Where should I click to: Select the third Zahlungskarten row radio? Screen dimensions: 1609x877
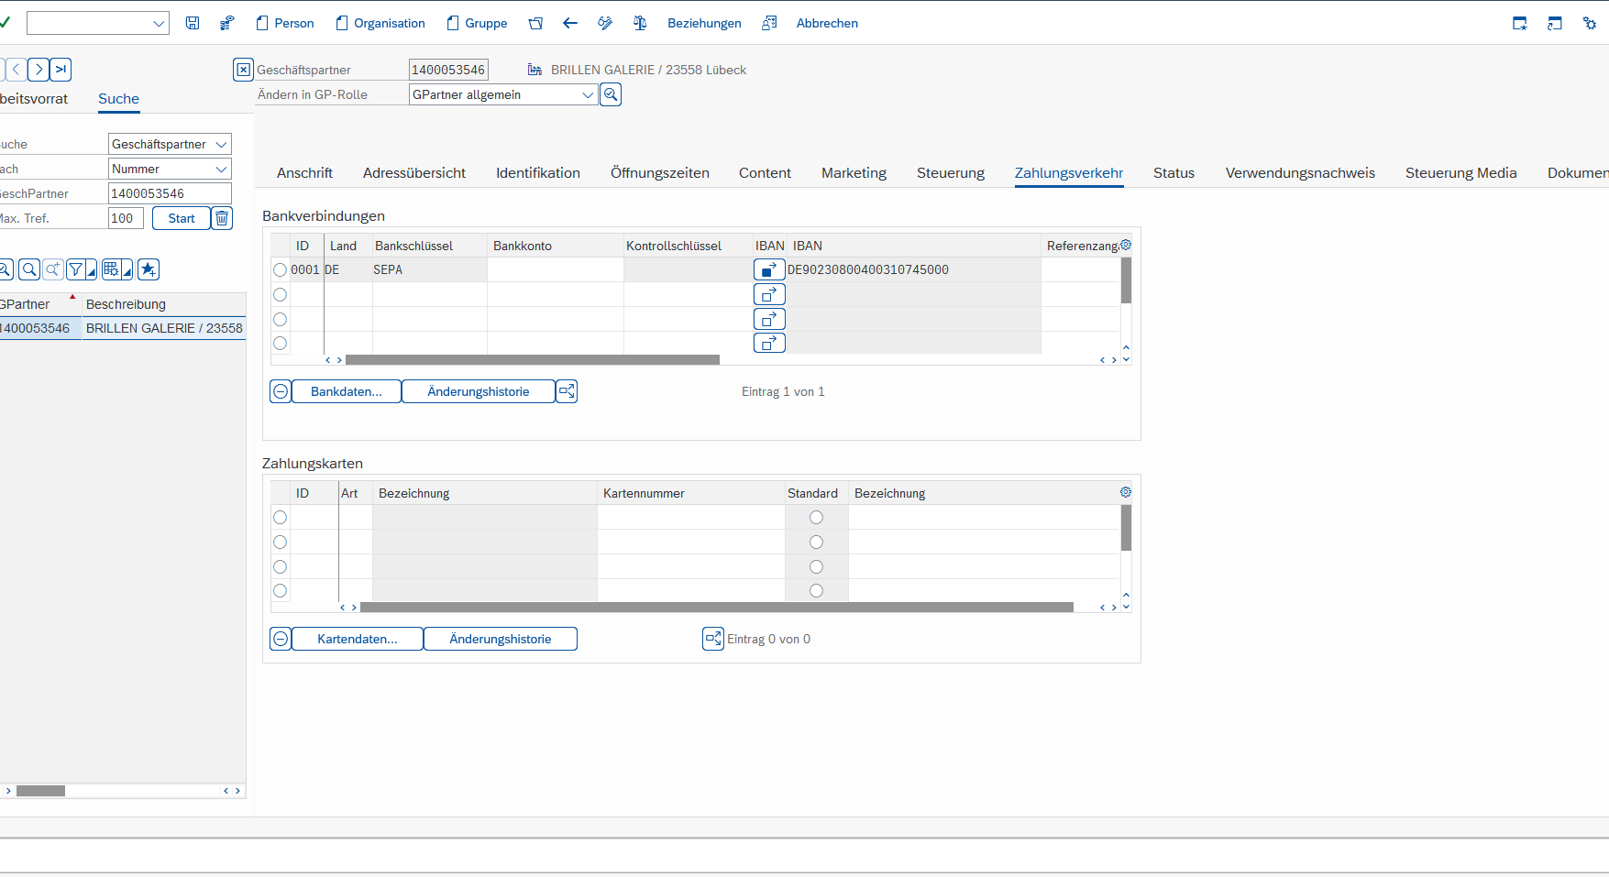tap(281, 566)
